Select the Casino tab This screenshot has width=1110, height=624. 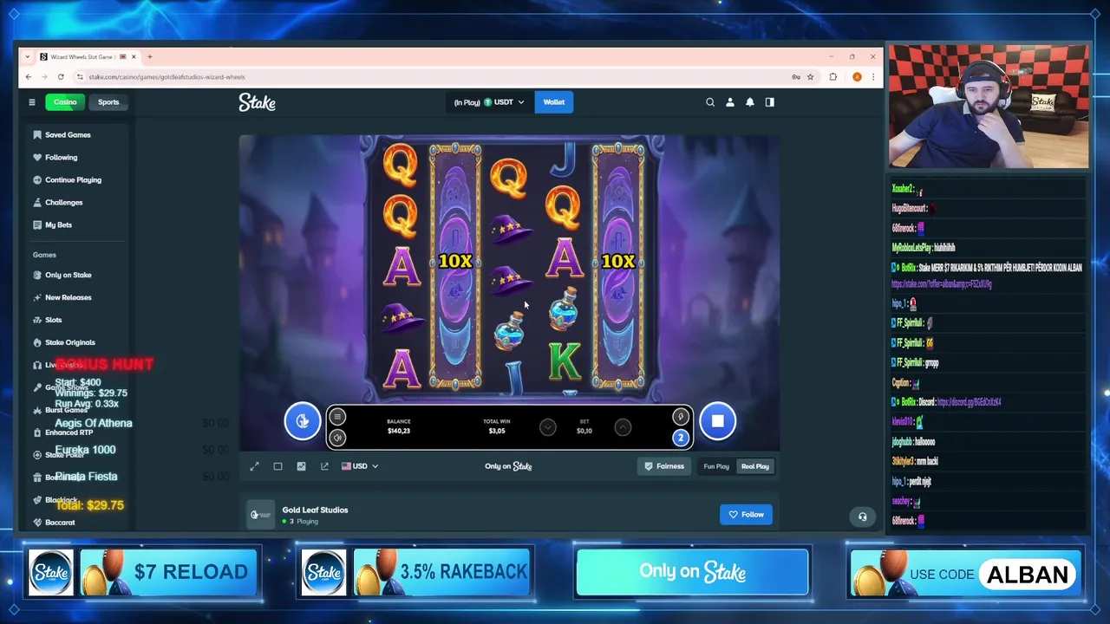click(65, 102)
